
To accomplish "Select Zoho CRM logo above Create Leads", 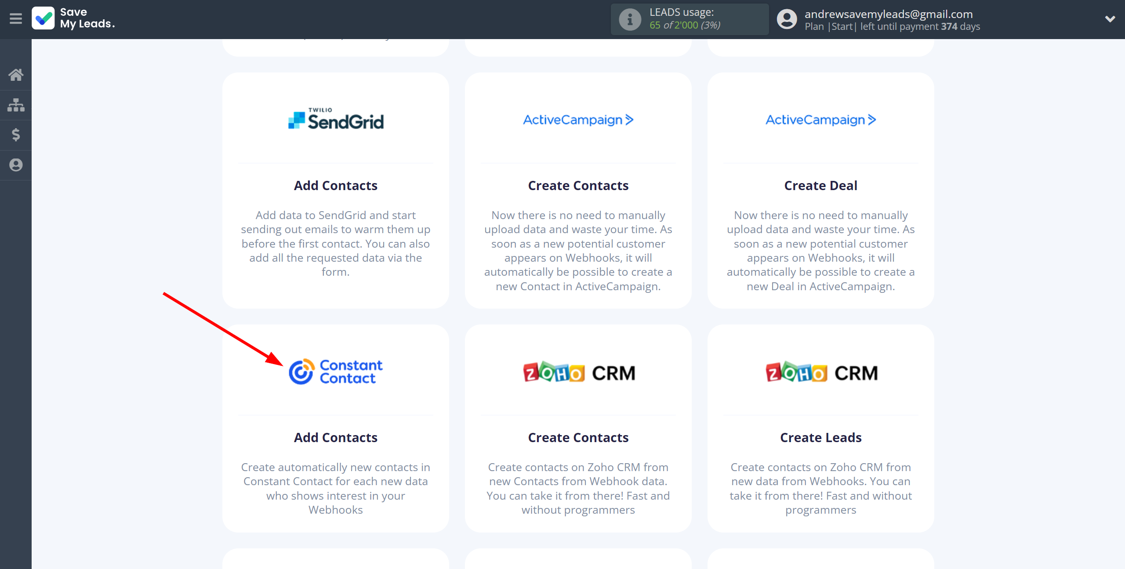I will tap(821, 372).
